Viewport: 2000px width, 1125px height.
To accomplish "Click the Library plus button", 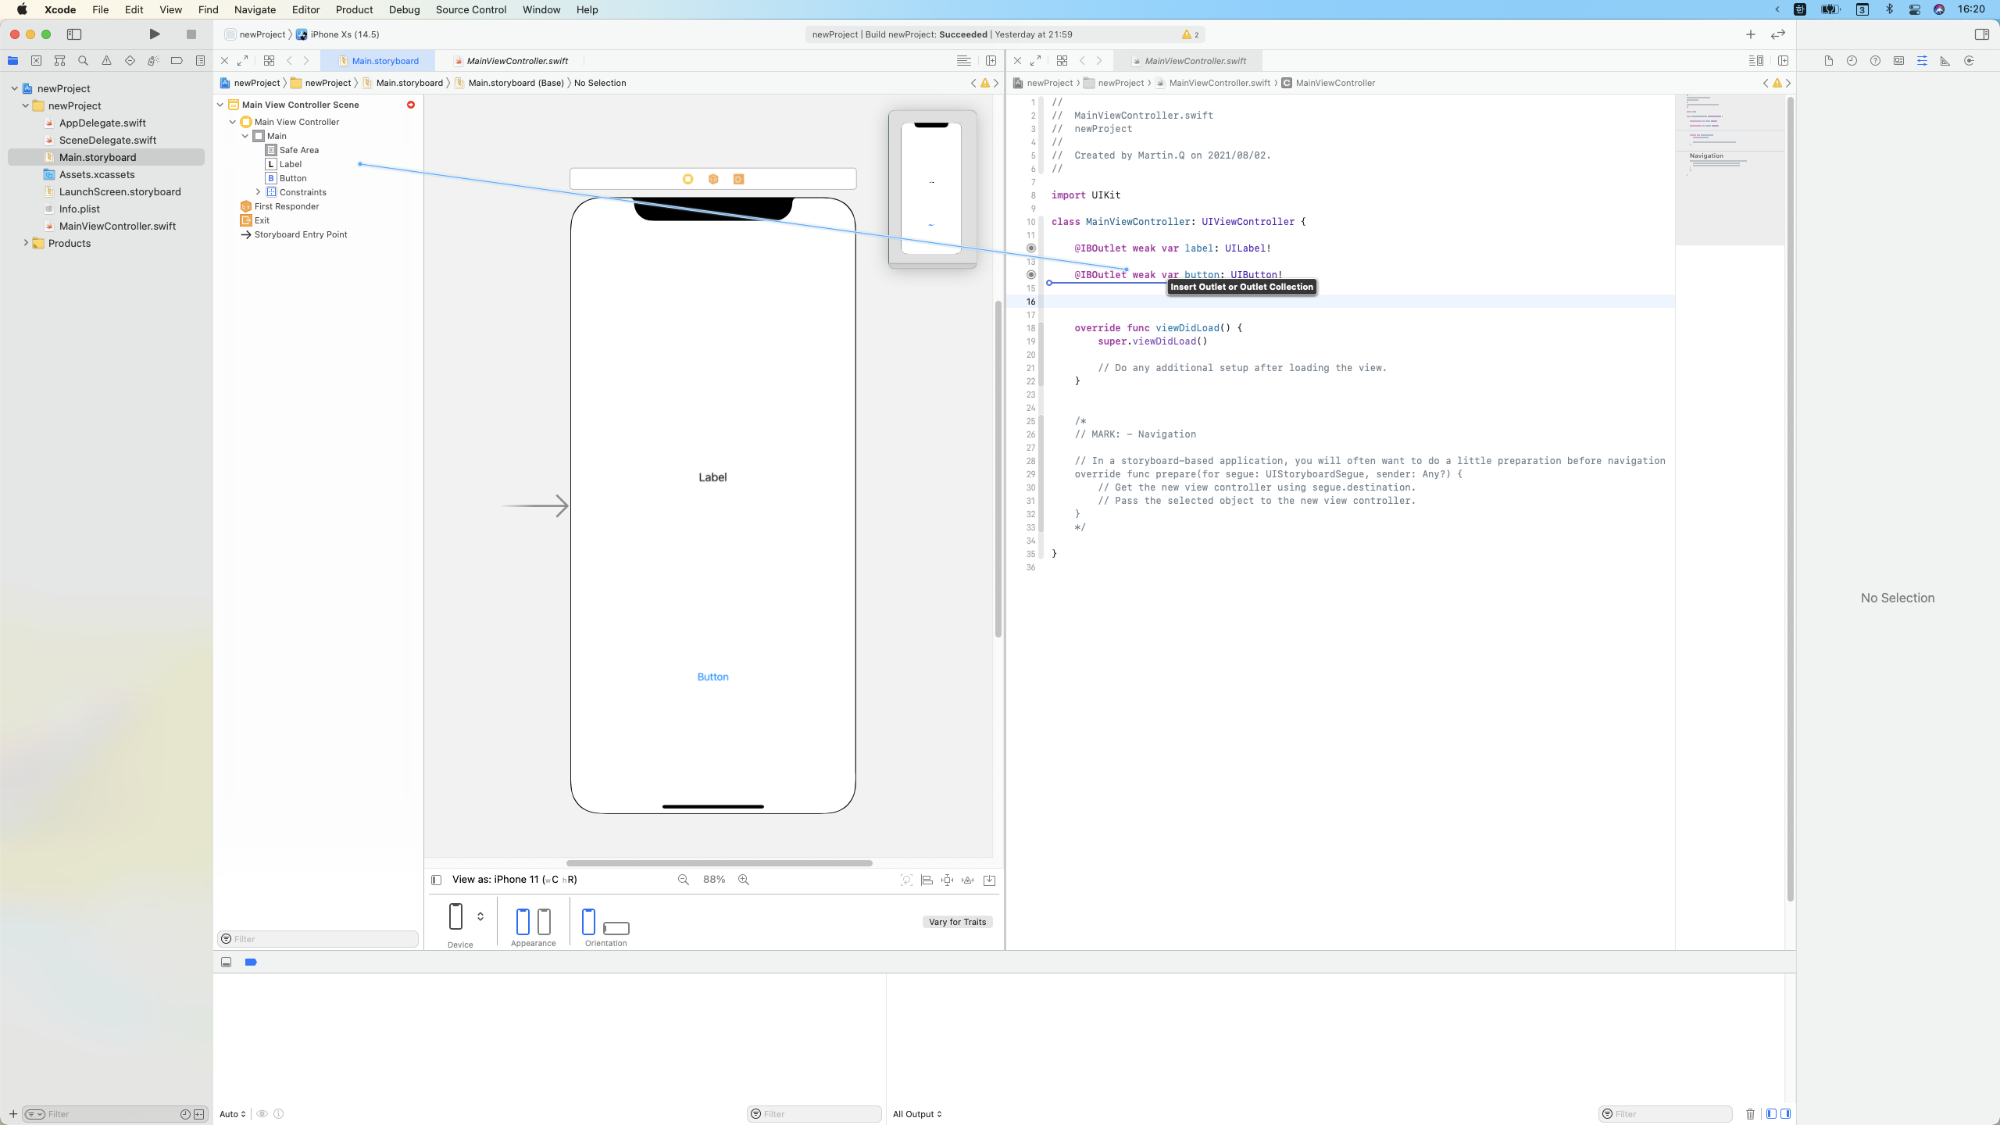I will (x=1751, y=34).
